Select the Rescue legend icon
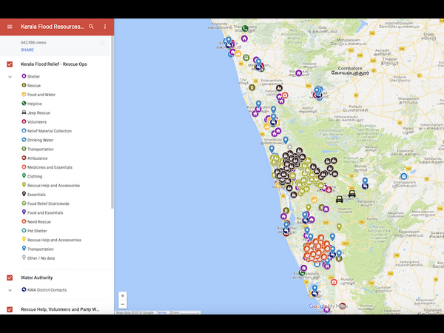The image size is (444, 333). click(24, 85)
